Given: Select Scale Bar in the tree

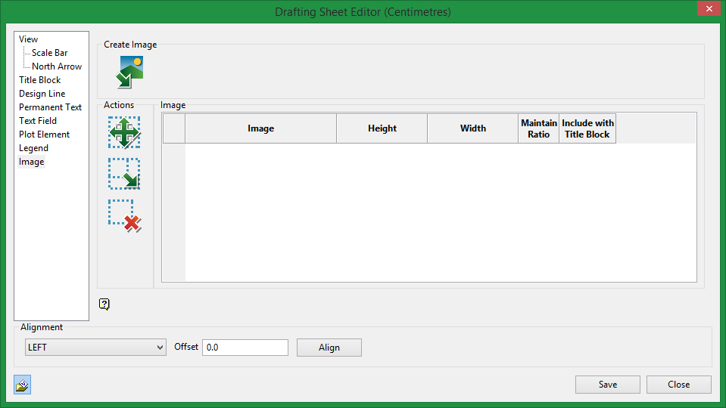Looking at the screenshot, I should (49, 53).
